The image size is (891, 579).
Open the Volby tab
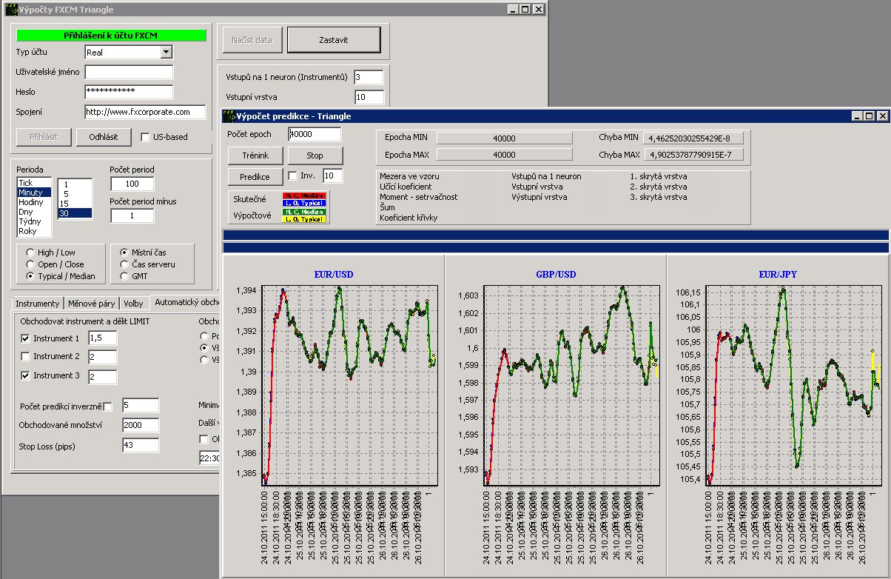pos(133,304)
